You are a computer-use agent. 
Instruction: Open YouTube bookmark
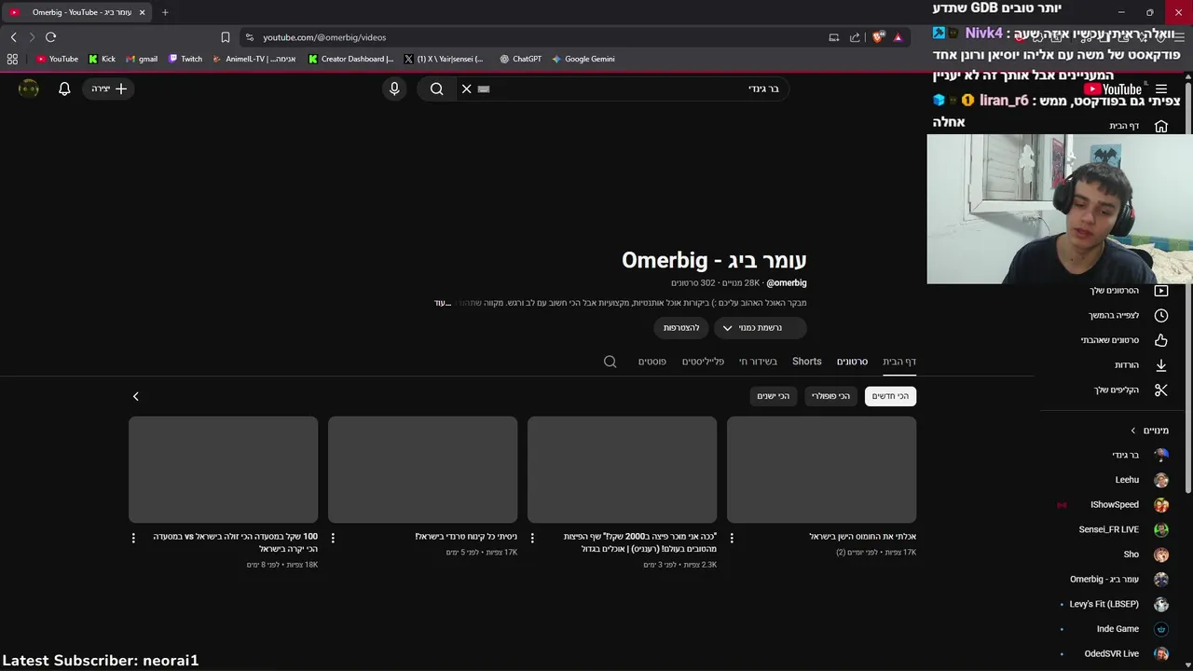point(57,59)
